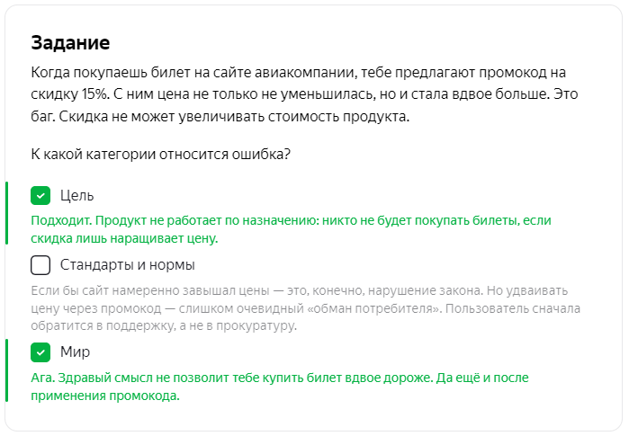Uncheck the green Мир checkbox
629x436 pixels.
(x=40, y=352)
